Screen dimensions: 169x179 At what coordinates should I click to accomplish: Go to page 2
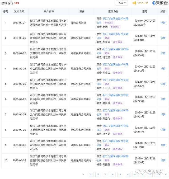pos(91,175)
